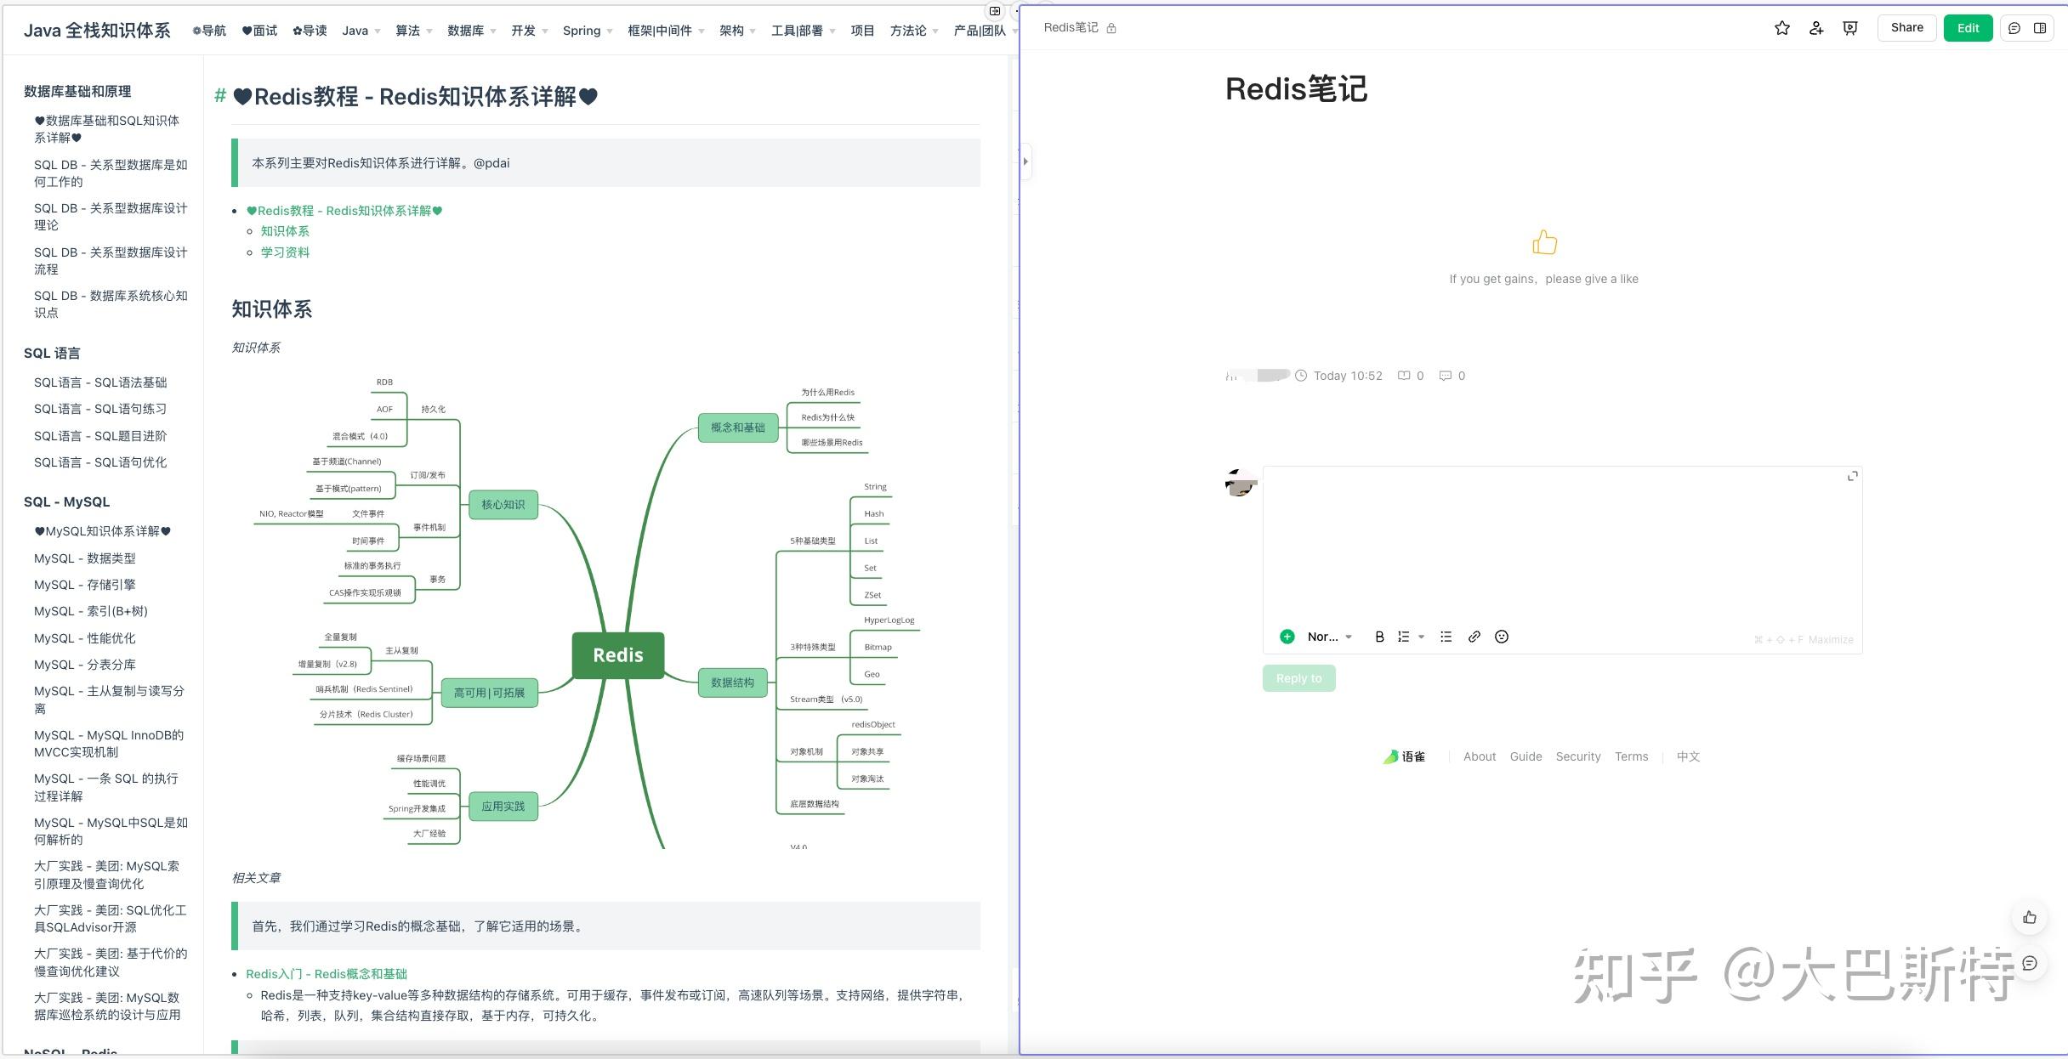The image size is (2068, 1059).
Task: Open the 开发 dropdown menu
Action: point(530,31)
